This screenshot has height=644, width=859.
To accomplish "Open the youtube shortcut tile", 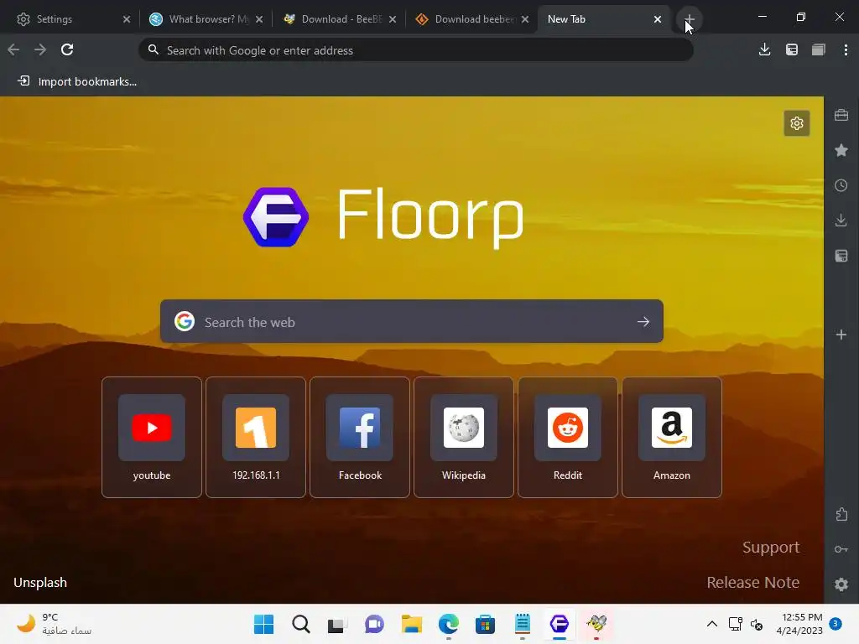I will (x=152, y=437).
